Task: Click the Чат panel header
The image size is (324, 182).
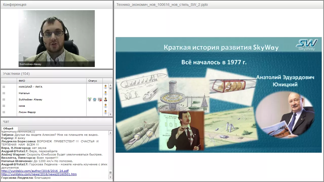Action: (57, 122)
